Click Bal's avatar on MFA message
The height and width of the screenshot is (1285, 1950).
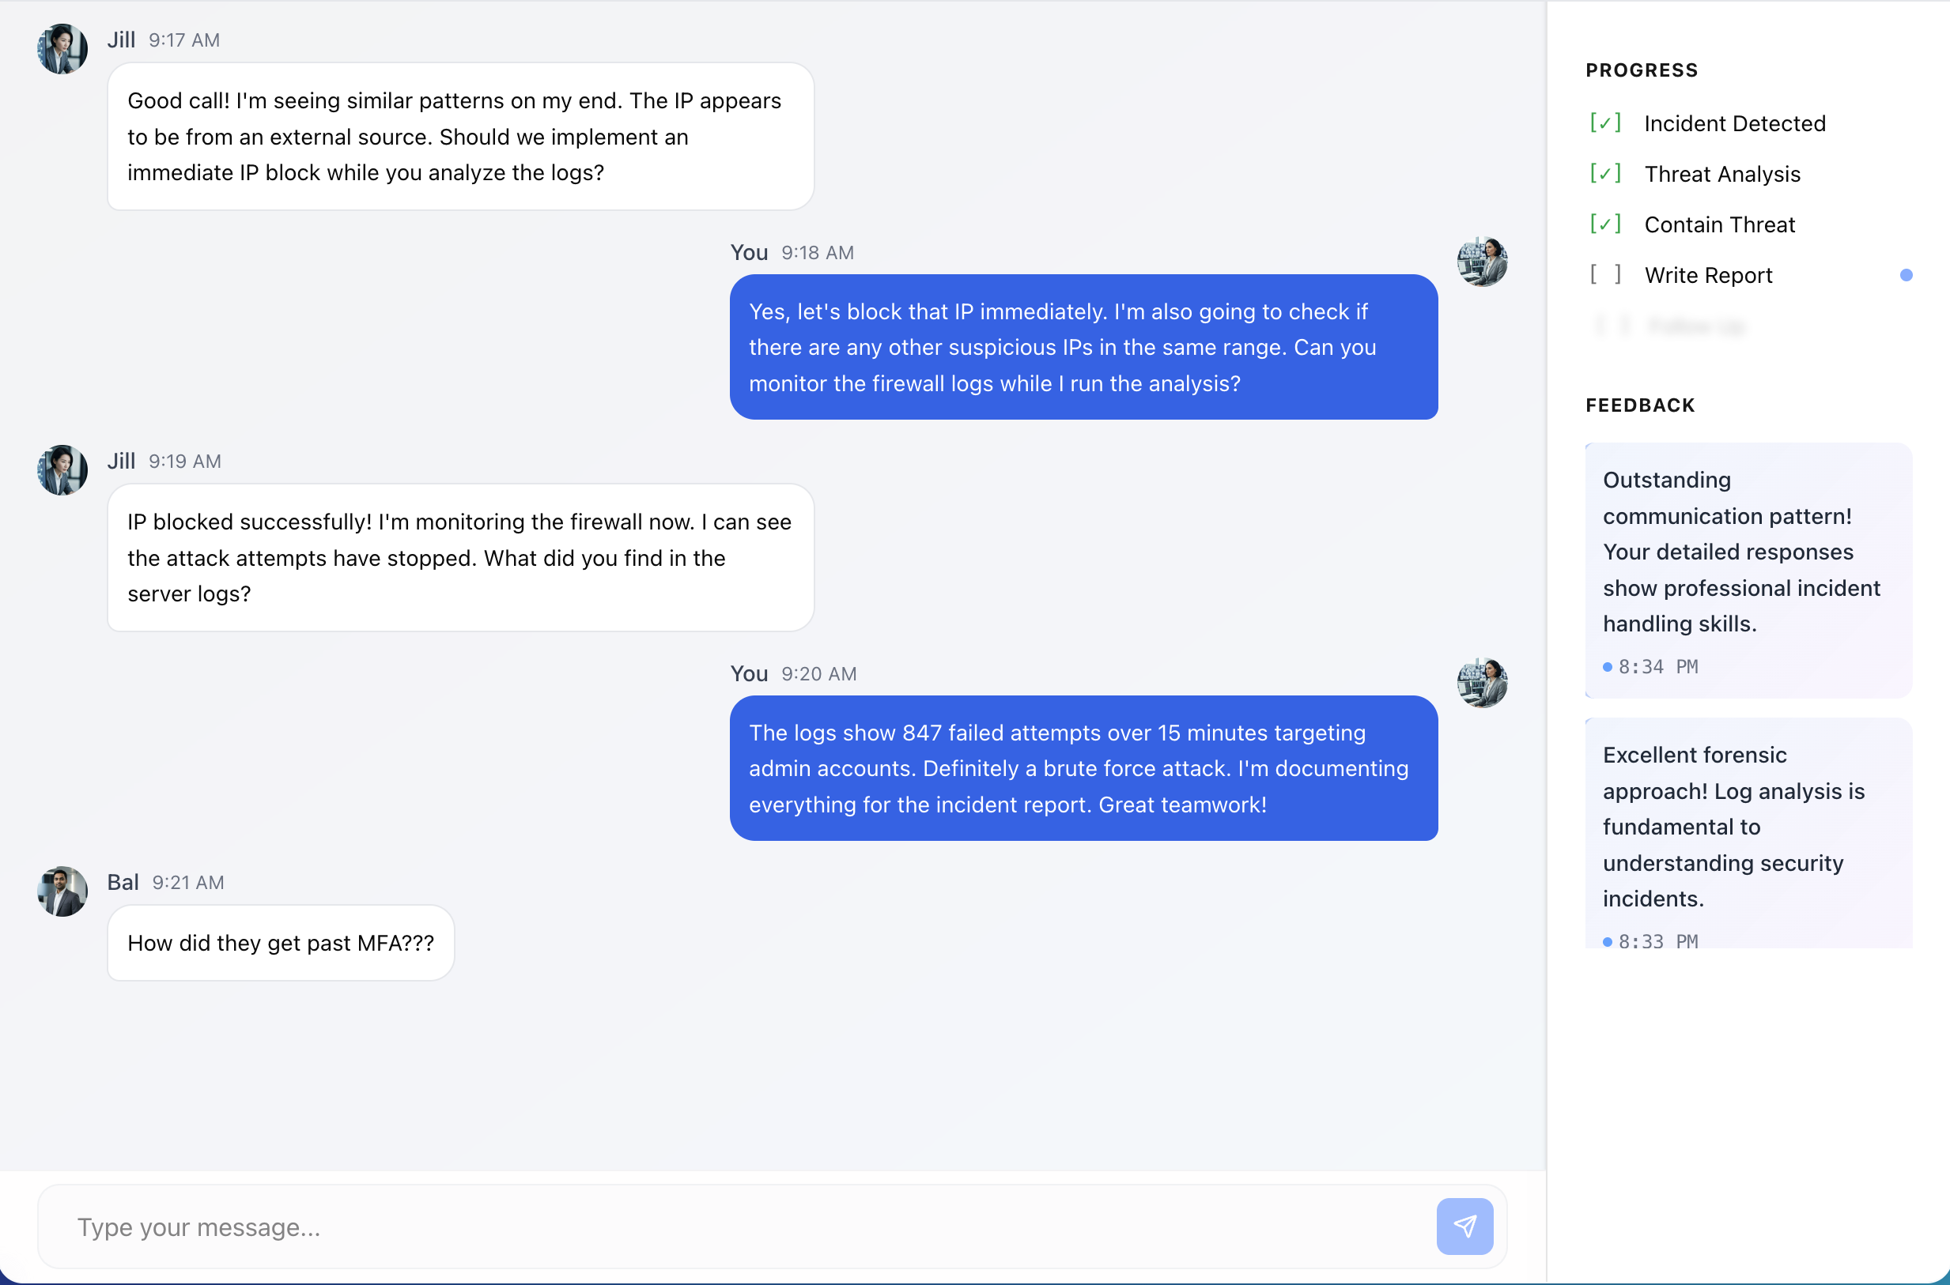coord(62,891)
